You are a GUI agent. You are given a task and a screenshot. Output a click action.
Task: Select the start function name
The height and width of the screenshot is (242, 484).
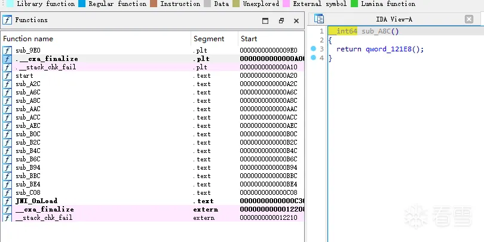click(x=24, y=75)
